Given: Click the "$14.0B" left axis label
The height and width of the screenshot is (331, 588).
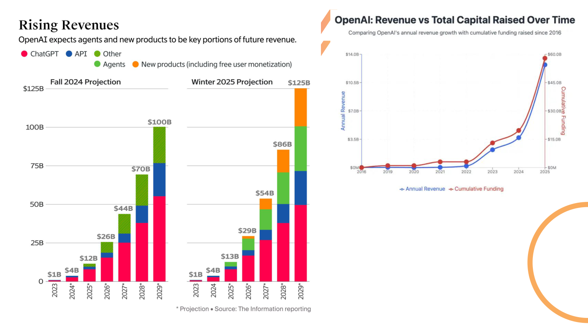Looking at the screenshot, I should tap(352, 54).
